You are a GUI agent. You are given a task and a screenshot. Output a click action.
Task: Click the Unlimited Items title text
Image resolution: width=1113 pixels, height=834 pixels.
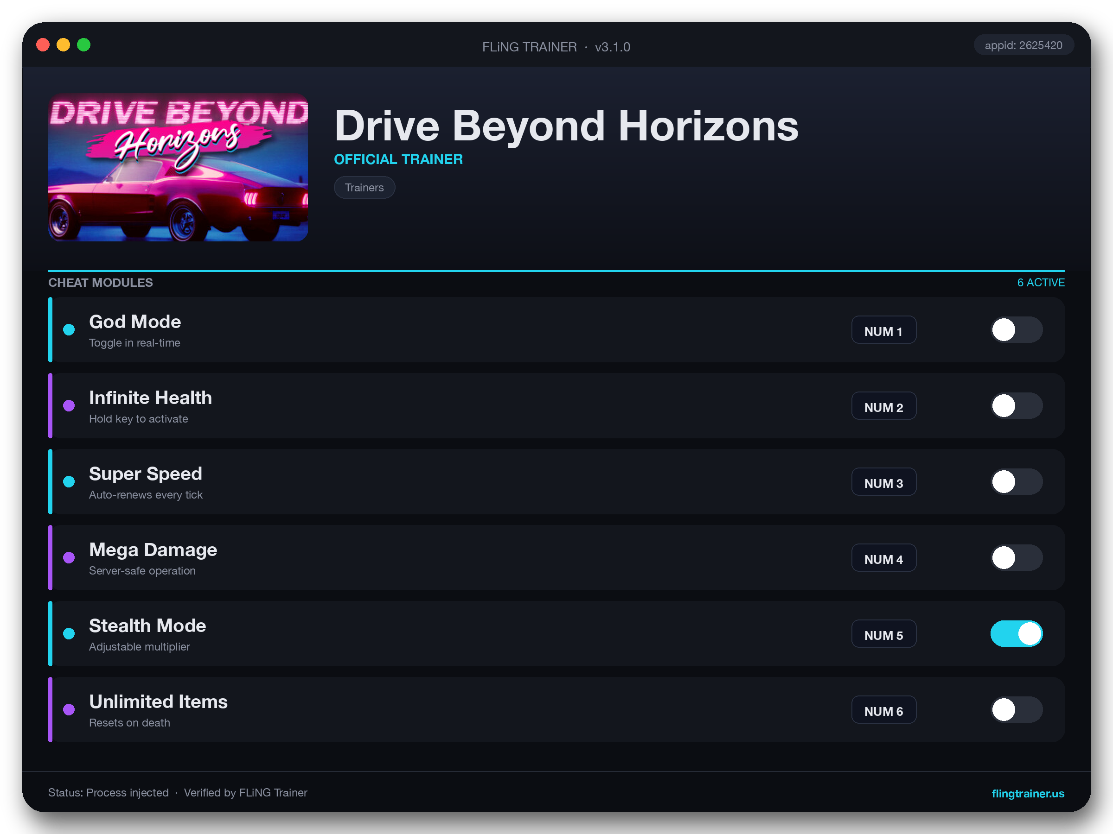(159, 701)
